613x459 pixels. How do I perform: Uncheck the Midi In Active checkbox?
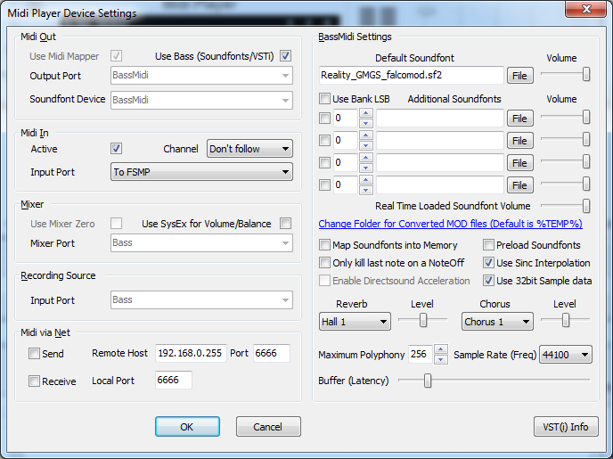click(116, 149)
